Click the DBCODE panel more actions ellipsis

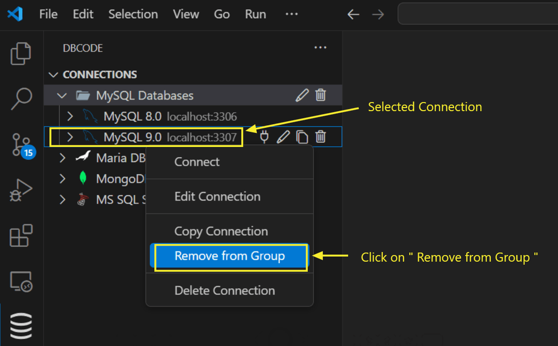pos(320,47)
